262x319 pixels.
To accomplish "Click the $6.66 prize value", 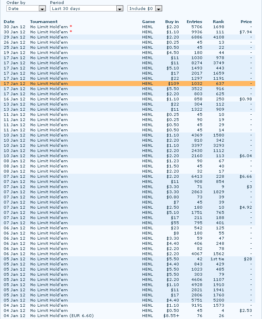I will pyautogui.click(x=246, y=177).
